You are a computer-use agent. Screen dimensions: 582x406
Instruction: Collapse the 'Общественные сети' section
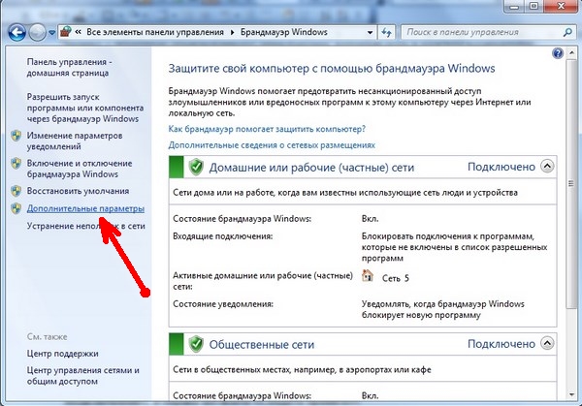[x=547, y=343]
